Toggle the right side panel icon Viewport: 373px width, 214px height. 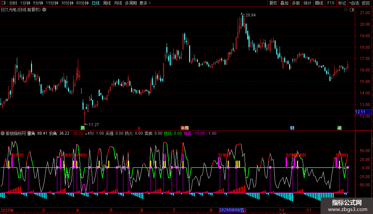[x=352, y=10]
